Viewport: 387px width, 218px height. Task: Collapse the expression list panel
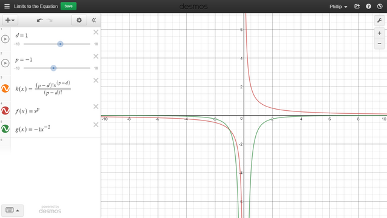tap(94, 20)
